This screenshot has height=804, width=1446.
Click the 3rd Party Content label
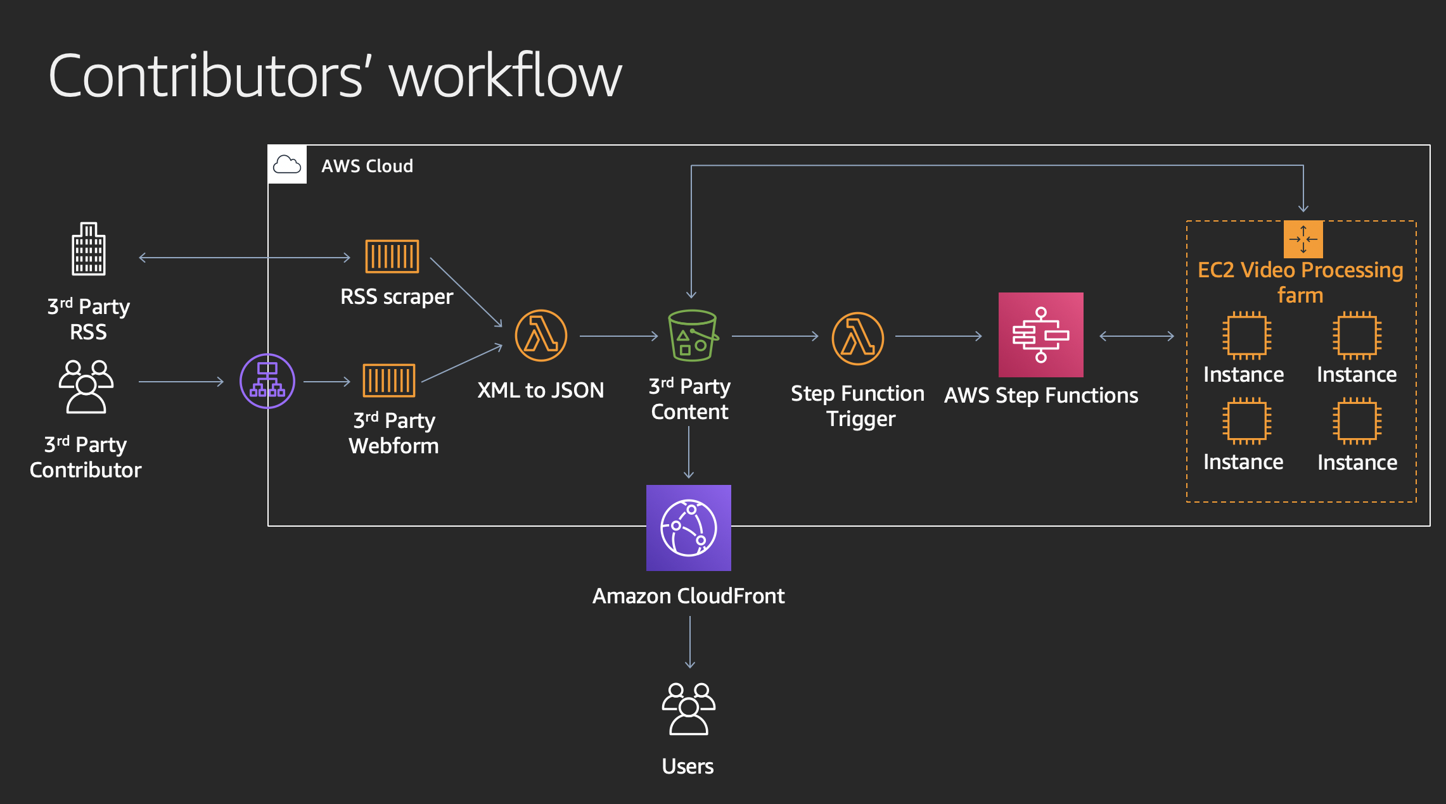[x=689, y=398]
